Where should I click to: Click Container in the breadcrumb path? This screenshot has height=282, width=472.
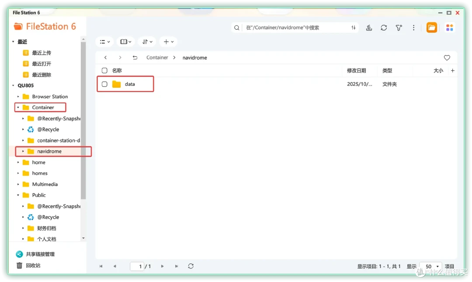(x=157, y=58)
